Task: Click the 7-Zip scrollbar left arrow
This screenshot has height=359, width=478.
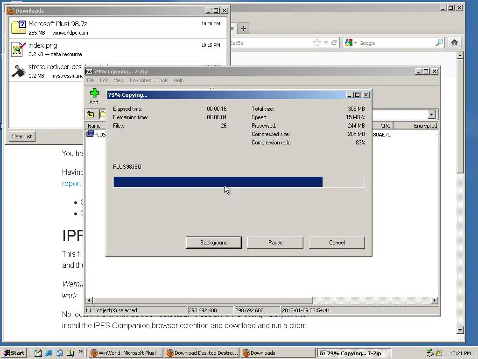Action: (89, 301)
